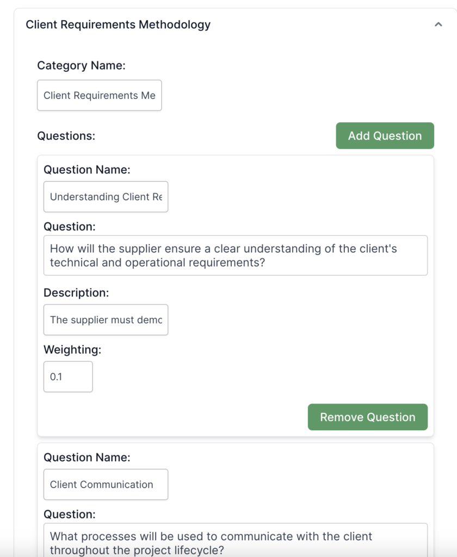The width and height of the screenshot is (457, 557).
Task: Click the Questions heading label
Action: pyautogui.click(x=66, y=136)
